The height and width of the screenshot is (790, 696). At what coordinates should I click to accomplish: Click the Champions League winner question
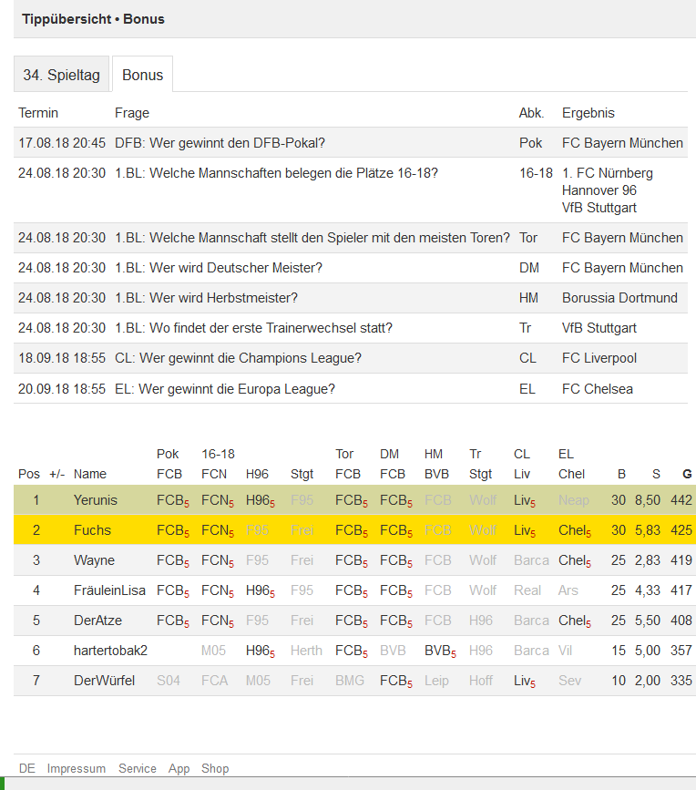coord(238,358)
